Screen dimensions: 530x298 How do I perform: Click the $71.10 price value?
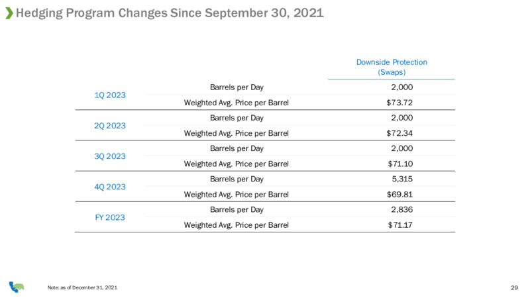(400, 164)
